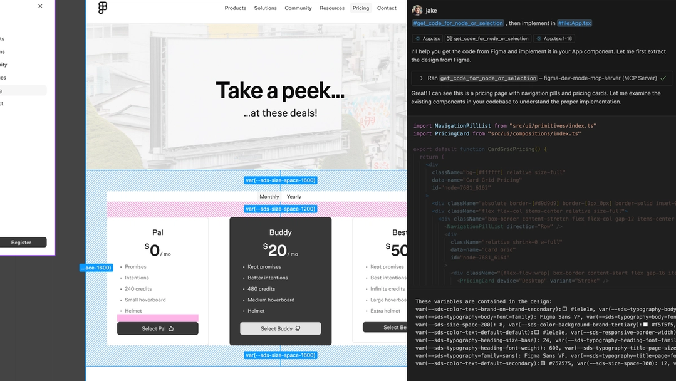The width and height of the screenshot is (676, 381).
Task: Switch billing to Yearly
Action: pos(294,196)
